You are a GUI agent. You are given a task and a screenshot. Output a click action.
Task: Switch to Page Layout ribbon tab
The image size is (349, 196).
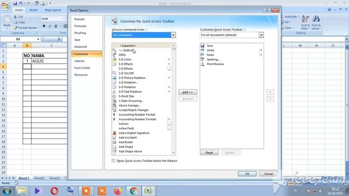(53, 10)
